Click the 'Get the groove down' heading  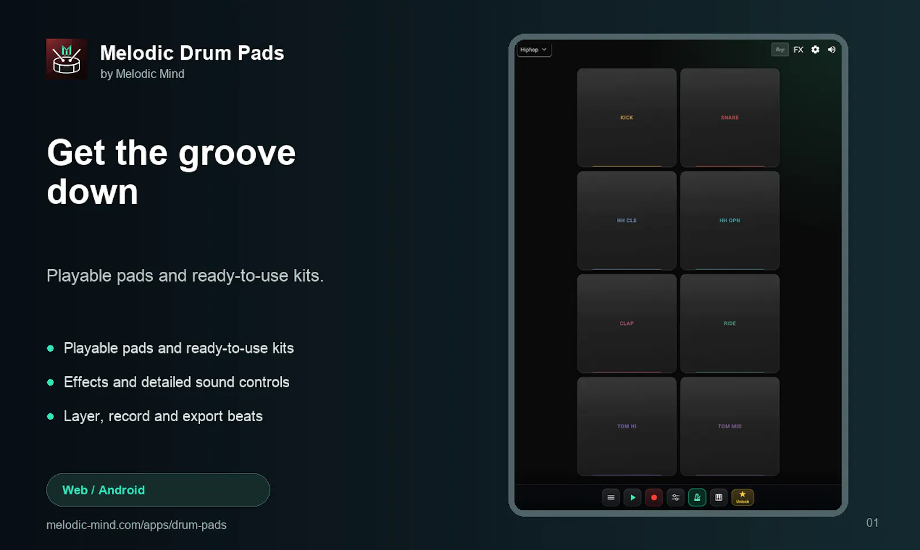click(171, 172)
